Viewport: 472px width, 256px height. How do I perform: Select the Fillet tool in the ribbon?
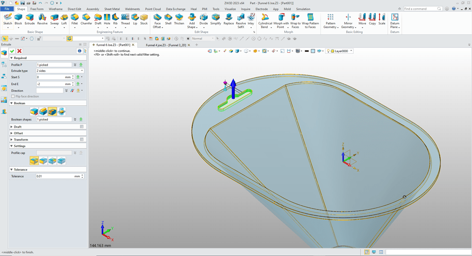pyautogui.click(x=75, y=18)
